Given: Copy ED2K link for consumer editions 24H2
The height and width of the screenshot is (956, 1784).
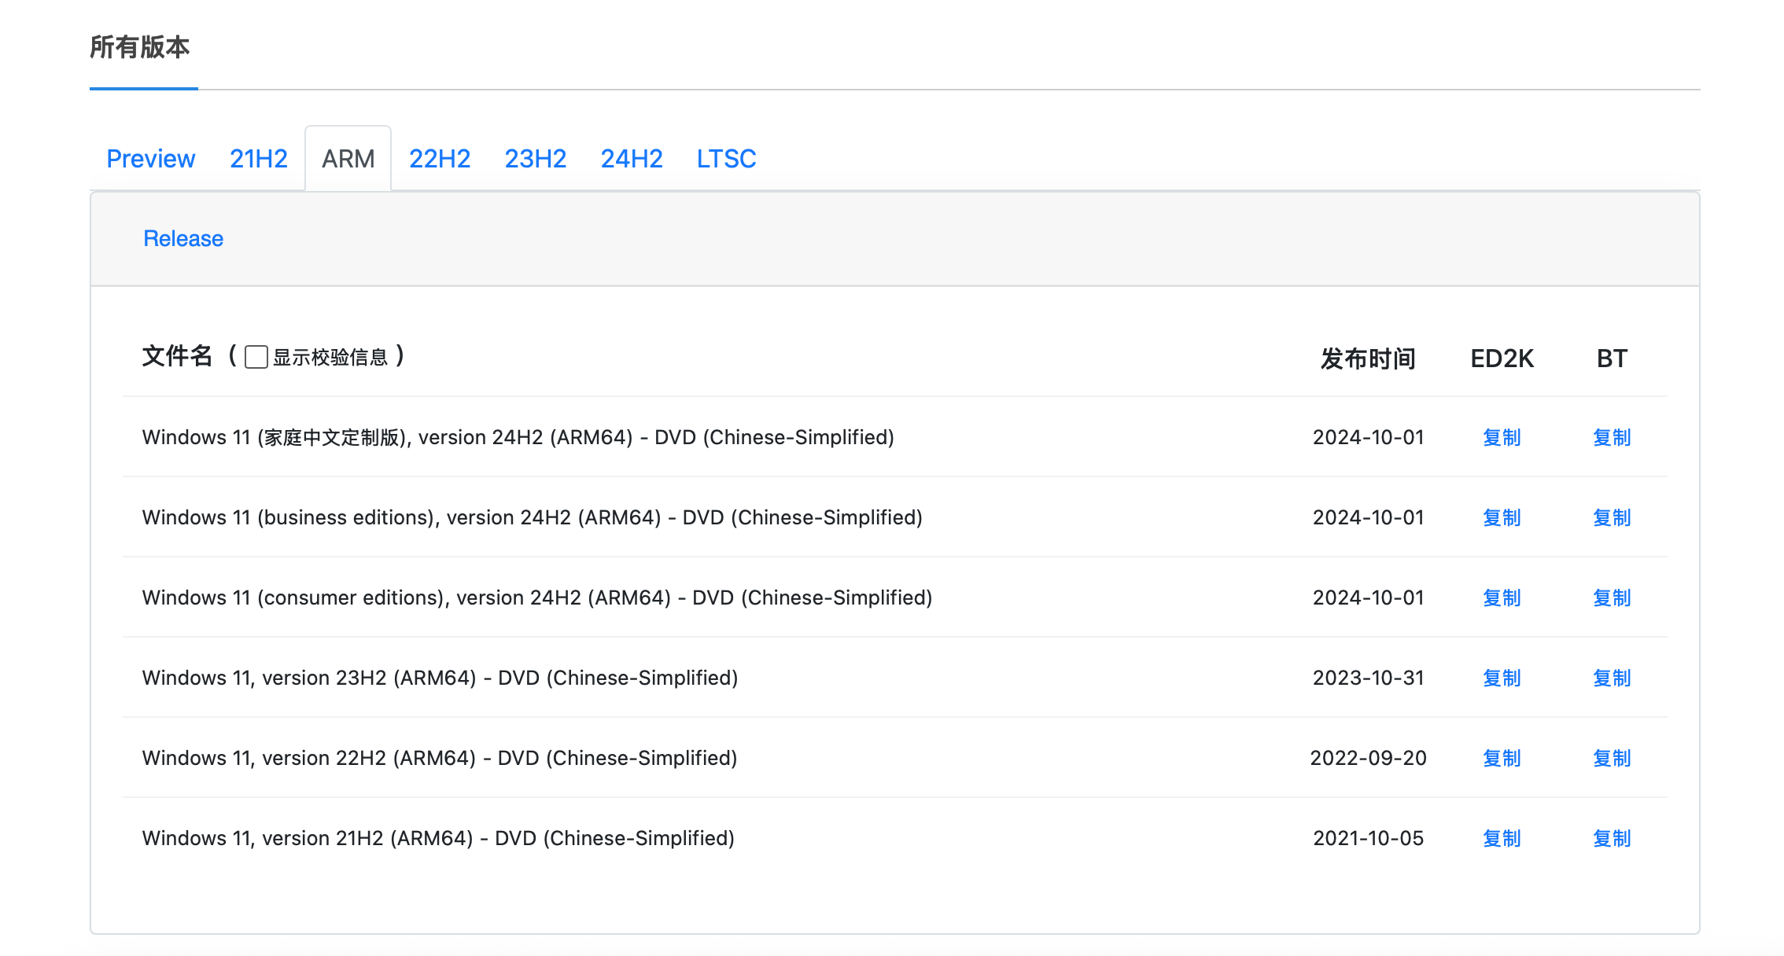Looking at the screenshot, I should 1502,597.
